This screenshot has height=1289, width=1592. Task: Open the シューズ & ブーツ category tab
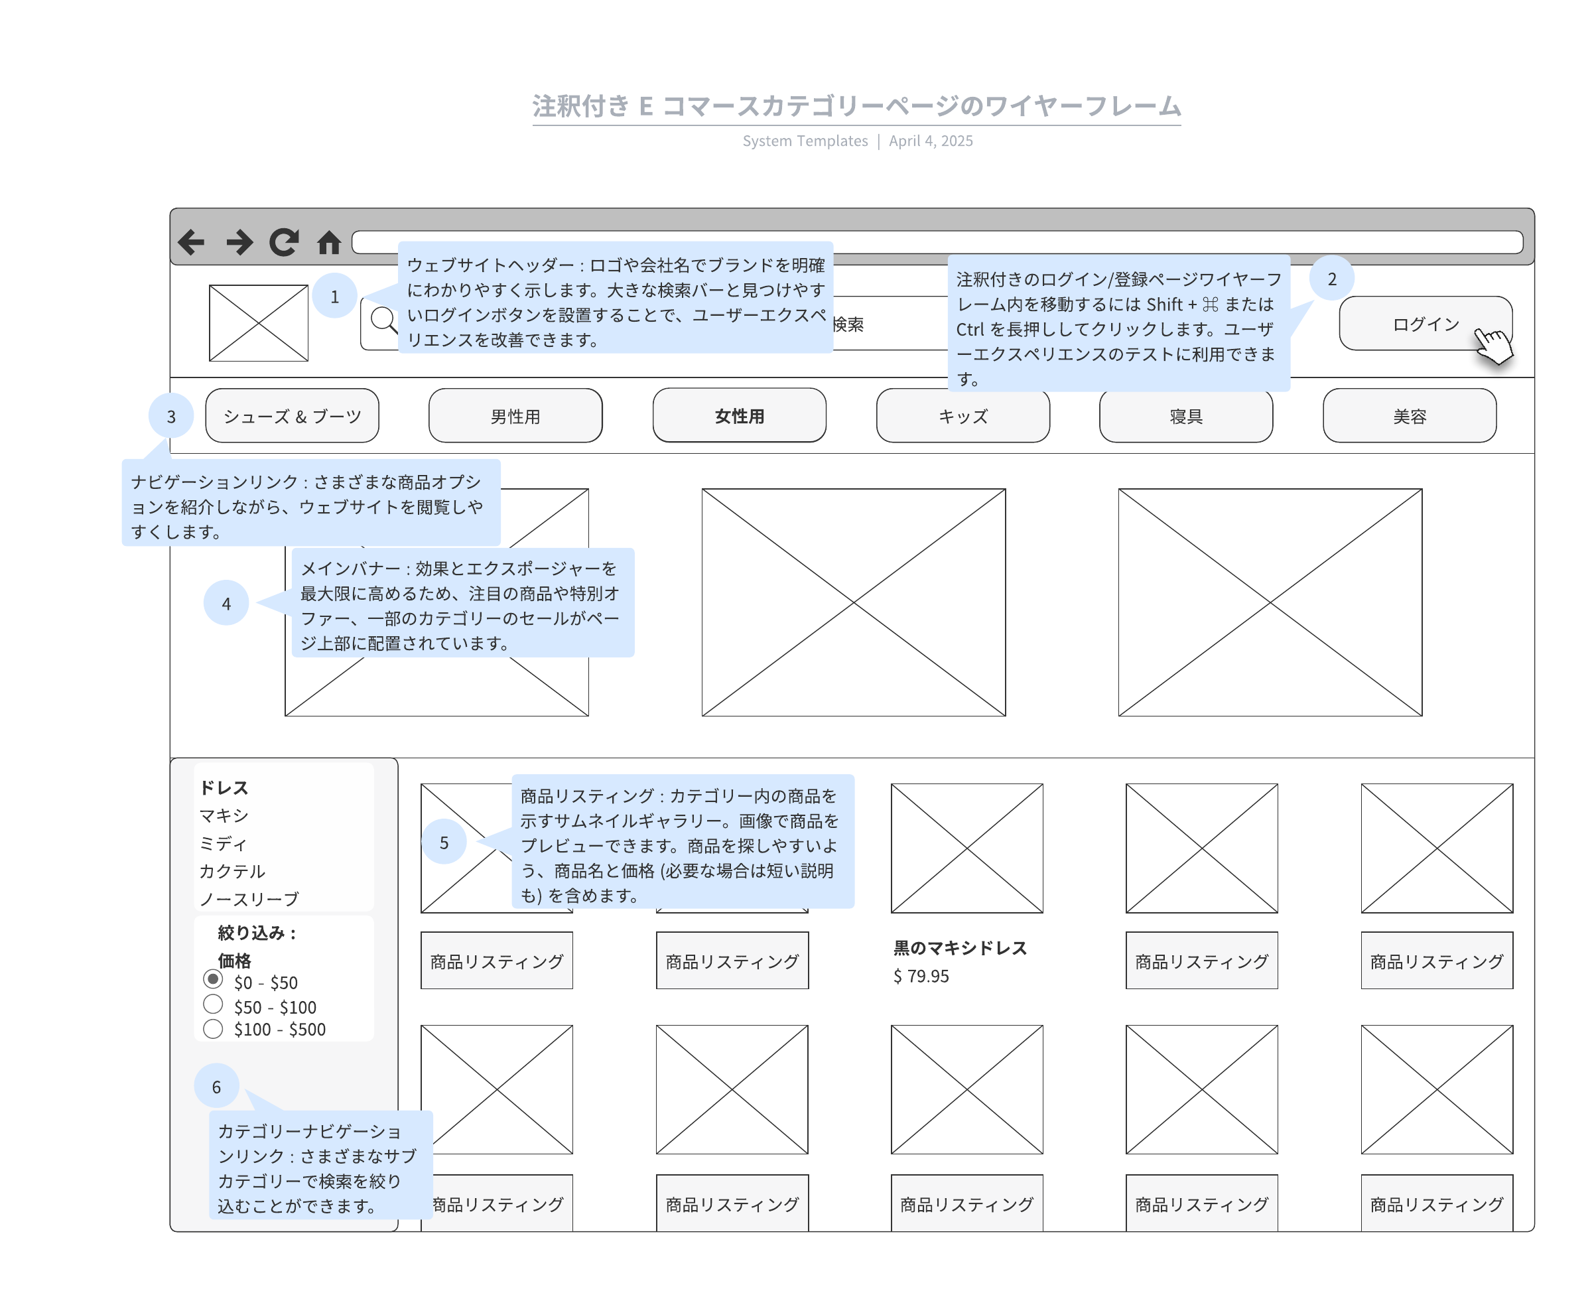[292, 416]
